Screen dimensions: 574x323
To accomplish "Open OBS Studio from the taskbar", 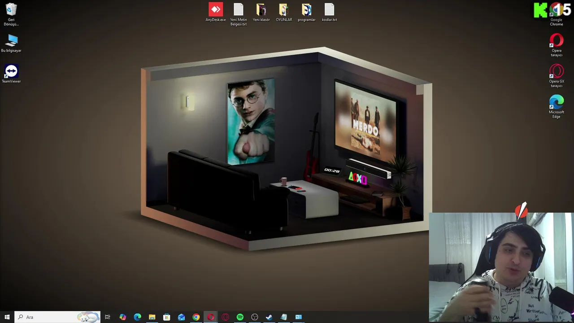I will point(255,317).
